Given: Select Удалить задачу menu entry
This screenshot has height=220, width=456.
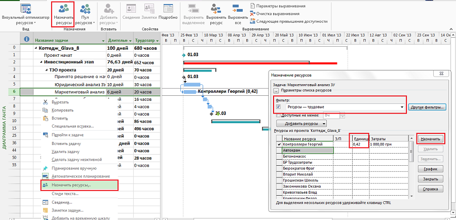Looking at the screenshot, I should [x=65, y=152].
